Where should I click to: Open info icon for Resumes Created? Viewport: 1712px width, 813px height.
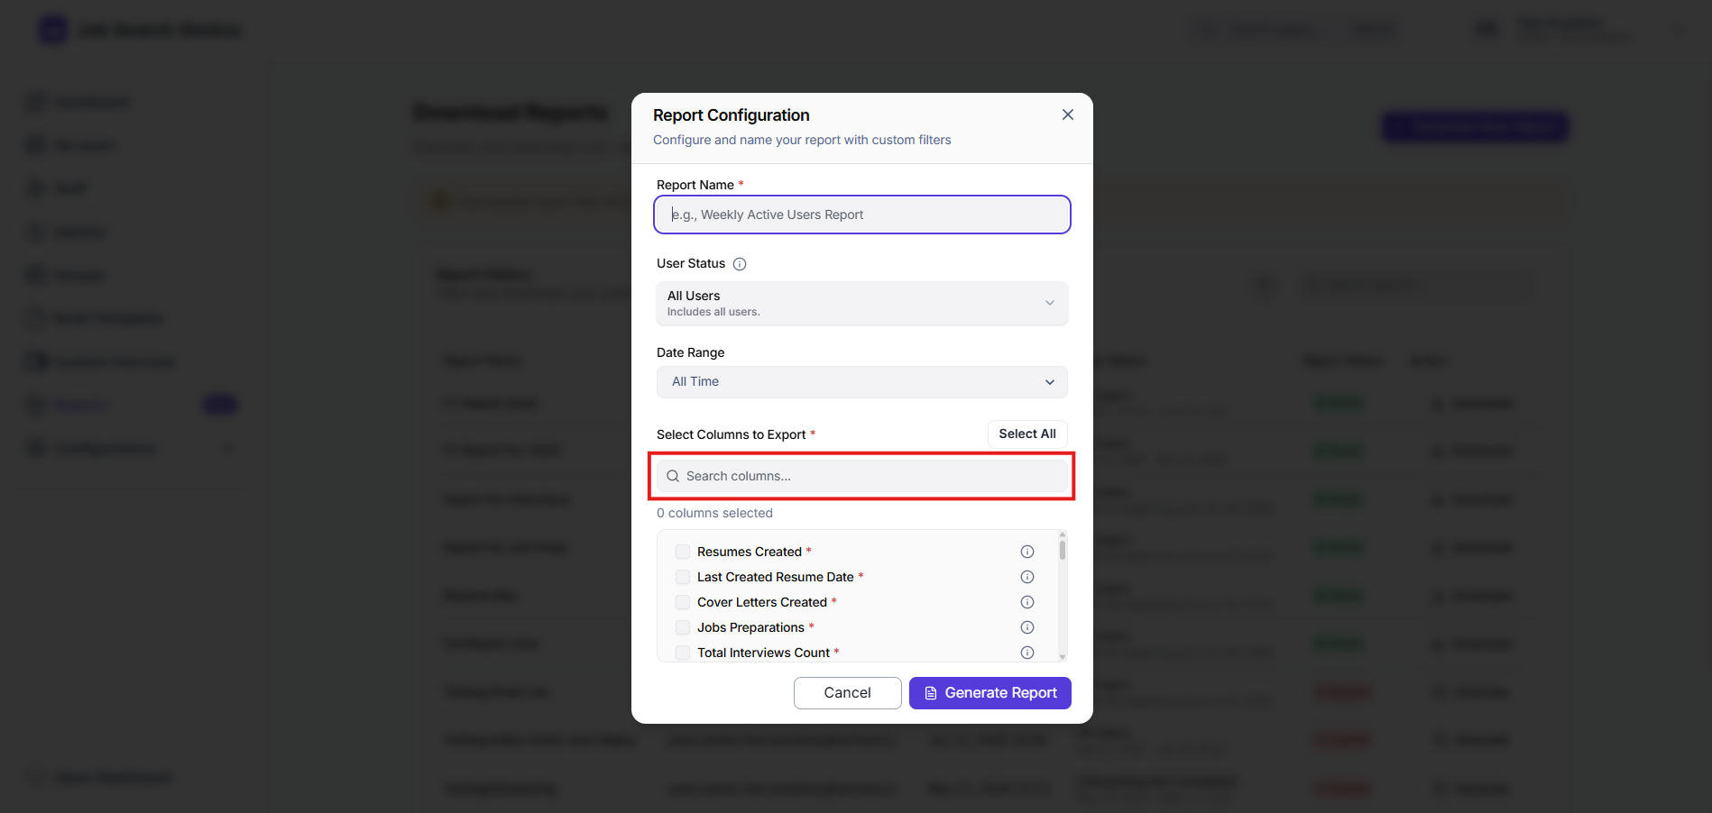point(1026,552)
